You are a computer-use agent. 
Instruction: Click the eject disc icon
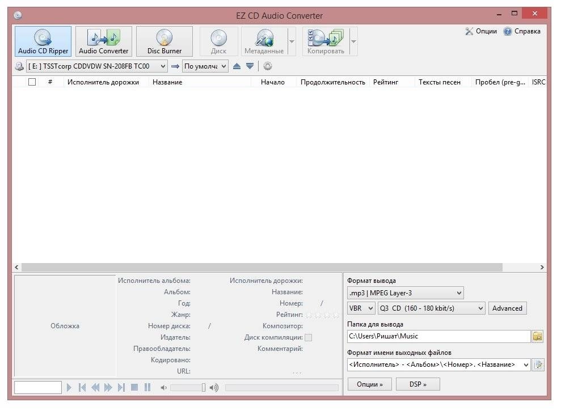click(x=237, y=66)
